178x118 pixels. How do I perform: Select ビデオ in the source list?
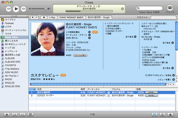[14, 27]
